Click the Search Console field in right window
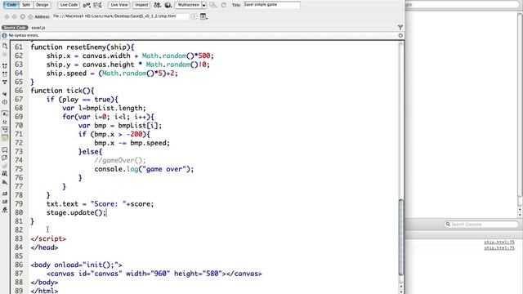This screenshot has height=294, width=523. point(481,225)
